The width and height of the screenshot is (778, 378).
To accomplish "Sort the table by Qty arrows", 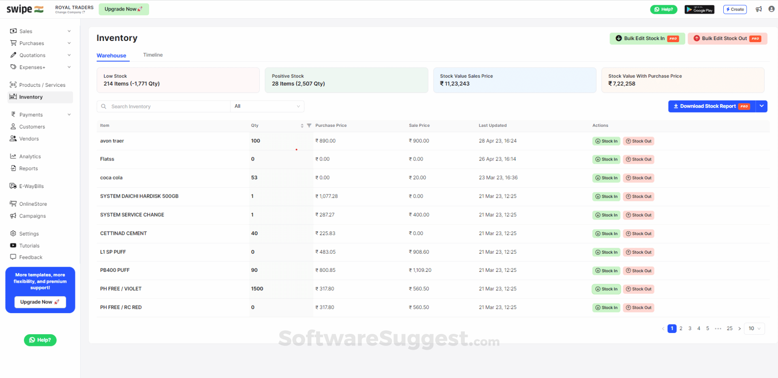I will coord(301,126).
